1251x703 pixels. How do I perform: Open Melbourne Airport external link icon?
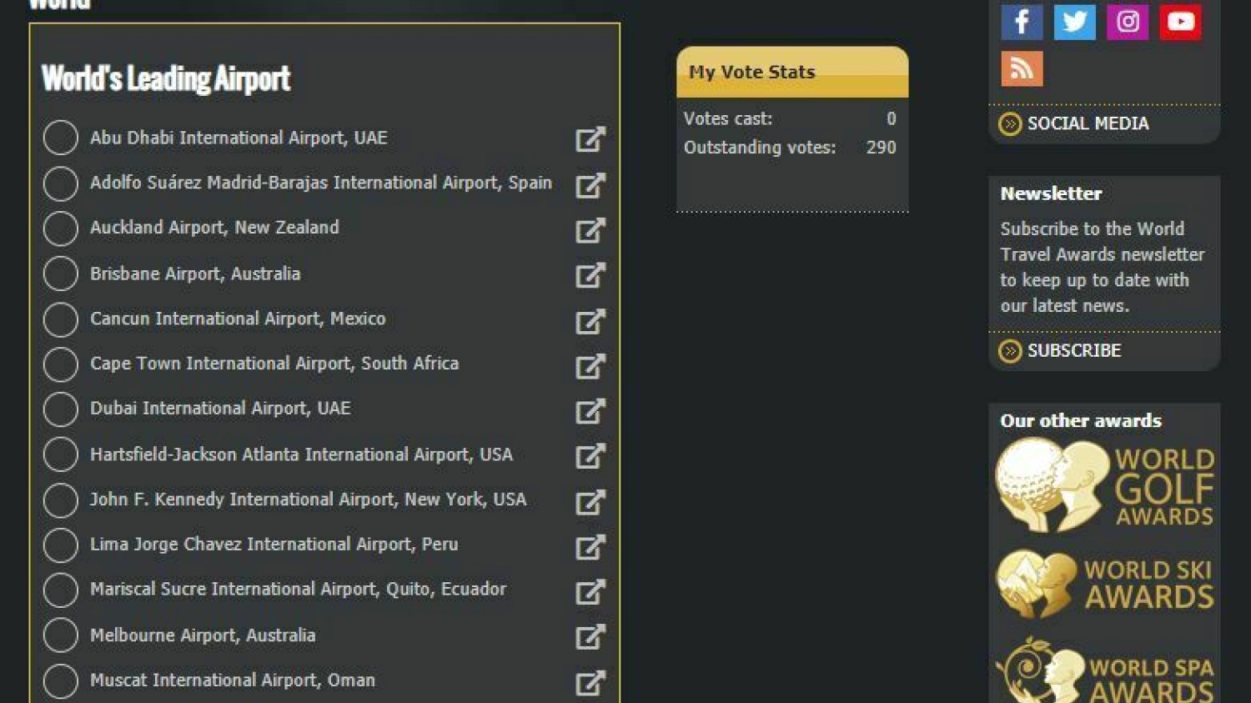tap(590, 637)
